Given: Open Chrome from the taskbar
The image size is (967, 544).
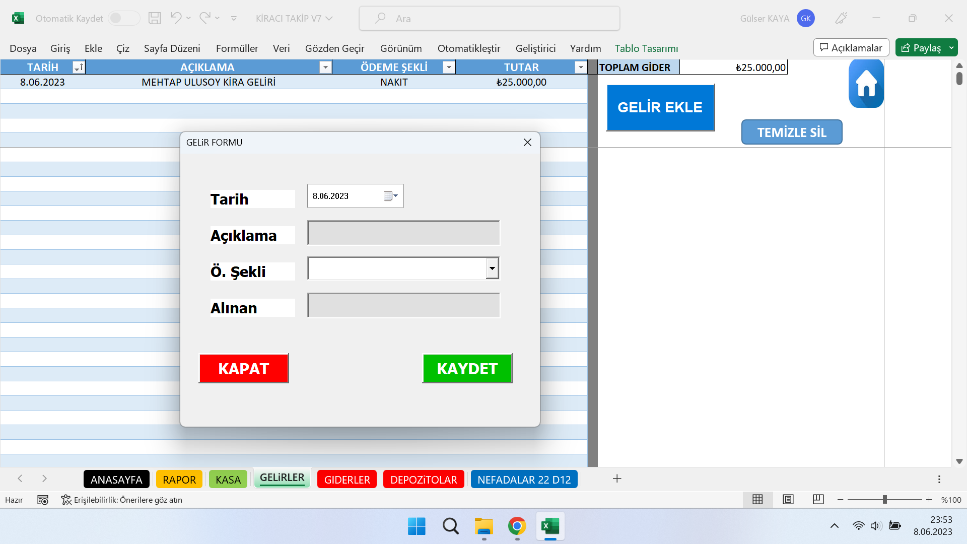Looking at the screenshot, I should point(516,526).
